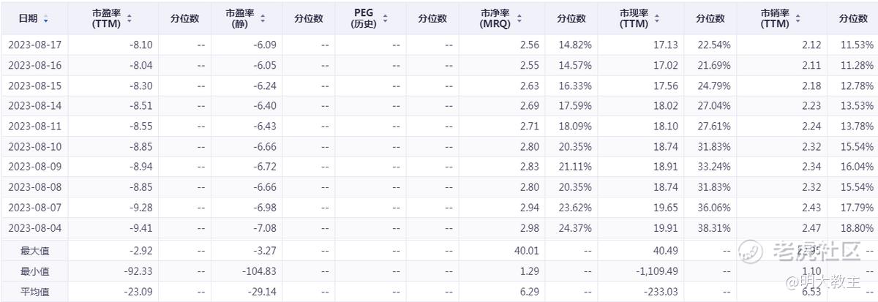
Task: Click first 分位数 column header
Action: coord(184,19)
